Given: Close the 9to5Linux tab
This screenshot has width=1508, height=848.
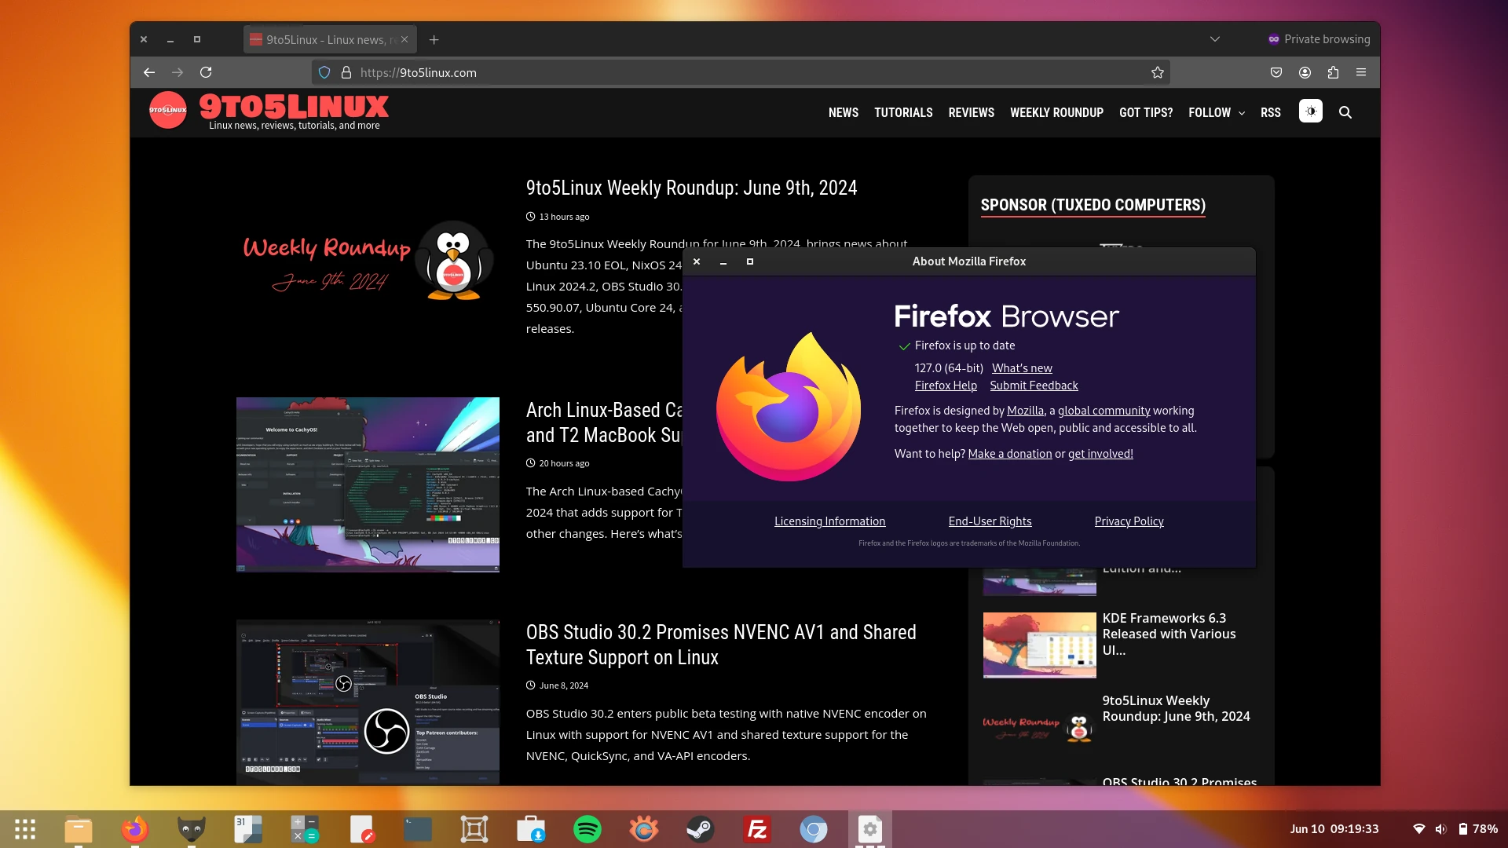Looking at the screenshot, I should [404, 39].
